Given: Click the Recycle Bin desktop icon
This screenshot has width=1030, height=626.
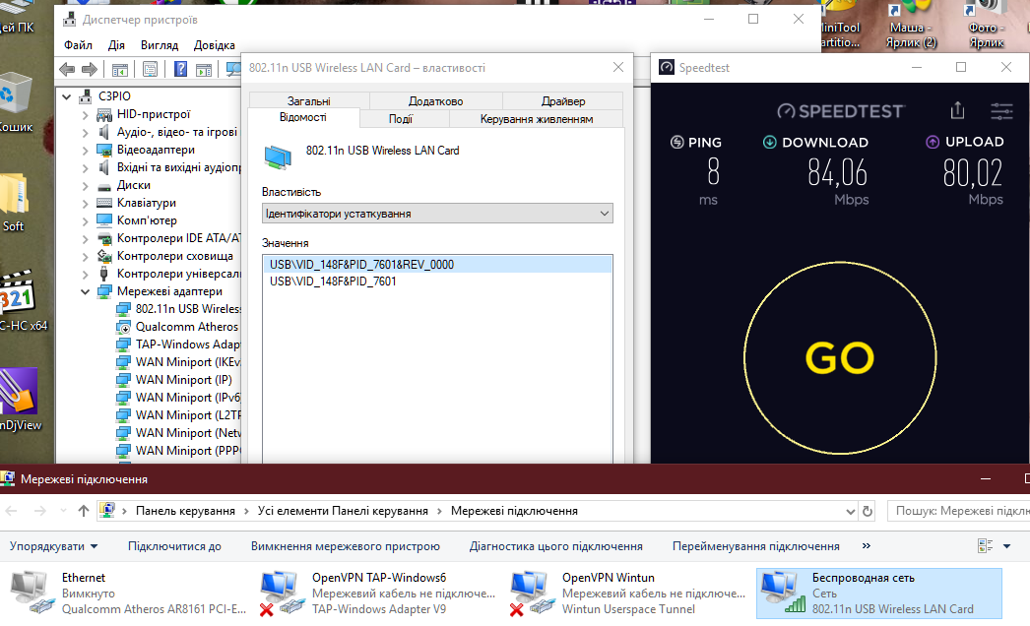Looking at the screenshot, I should click(x=15, y=95).
